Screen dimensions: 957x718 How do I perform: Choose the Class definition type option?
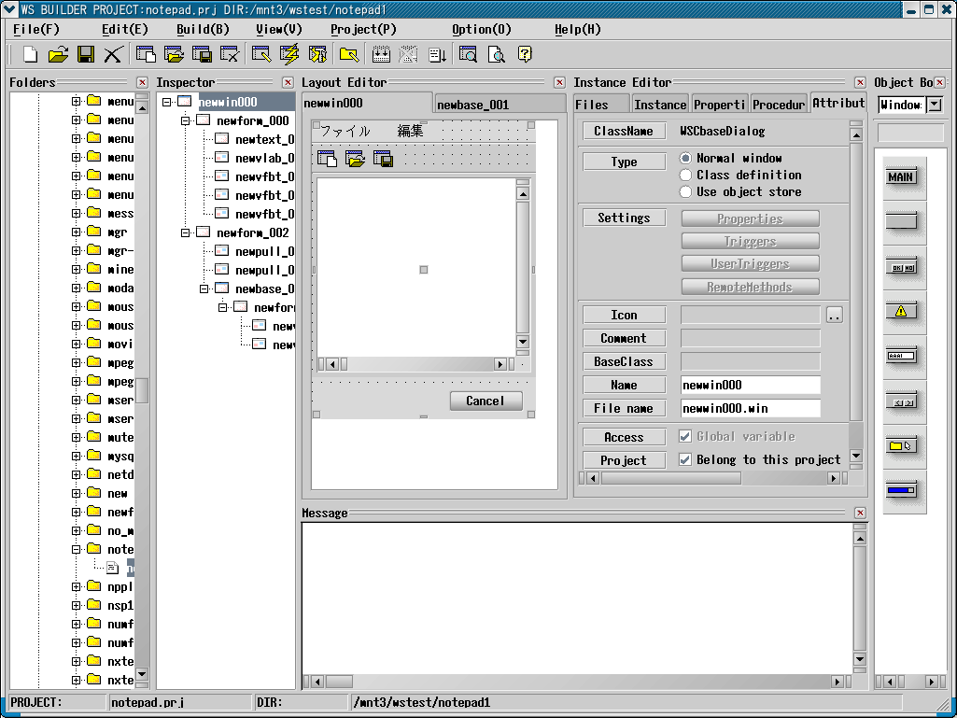coord(686,176)
